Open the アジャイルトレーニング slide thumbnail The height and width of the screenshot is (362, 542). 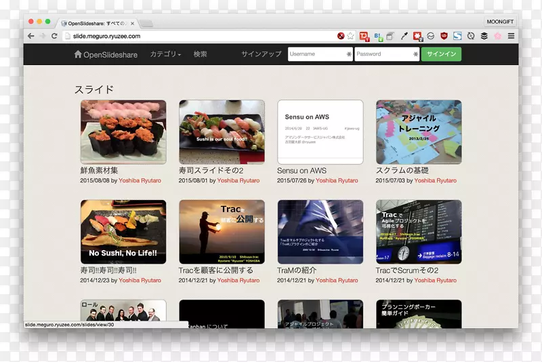pos(419,132)
